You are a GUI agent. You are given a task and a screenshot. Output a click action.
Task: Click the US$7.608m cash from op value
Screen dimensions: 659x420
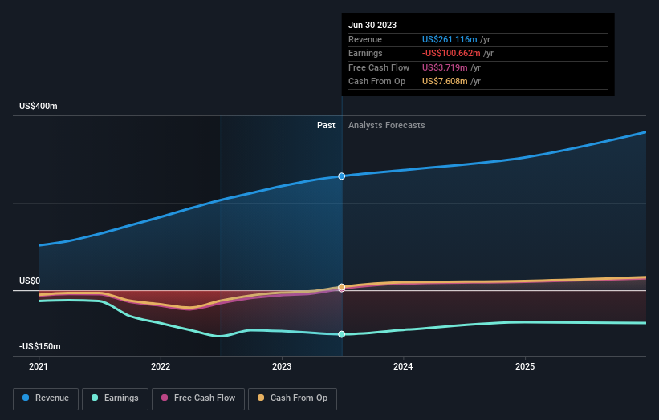[x=445, y=82]
